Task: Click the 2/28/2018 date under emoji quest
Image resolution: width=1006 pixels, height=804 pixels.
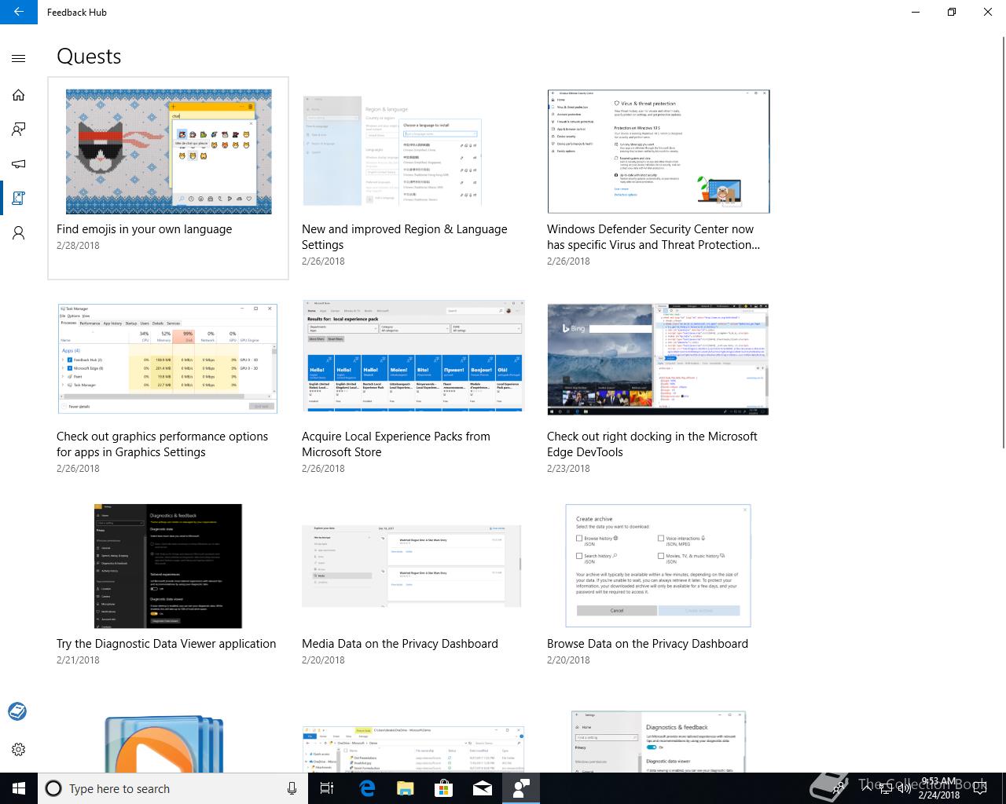Action: [x=78, y=246]
